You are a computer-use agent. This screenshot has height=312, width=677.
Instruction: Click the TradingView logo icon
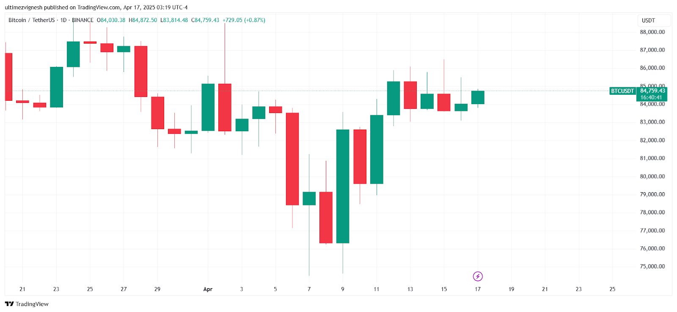(9, 304)
